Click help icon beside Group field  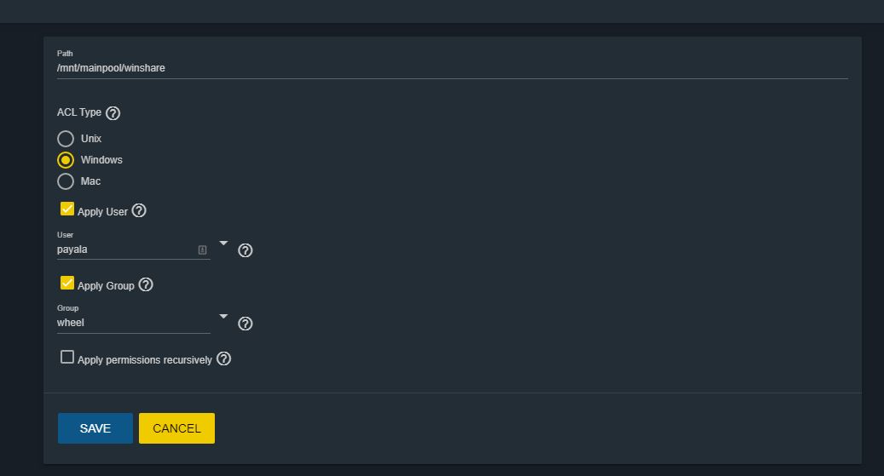pos(246,324)
